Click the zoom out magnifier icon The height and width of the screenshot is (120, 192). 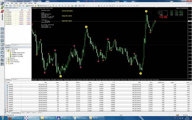click(62, 6)
